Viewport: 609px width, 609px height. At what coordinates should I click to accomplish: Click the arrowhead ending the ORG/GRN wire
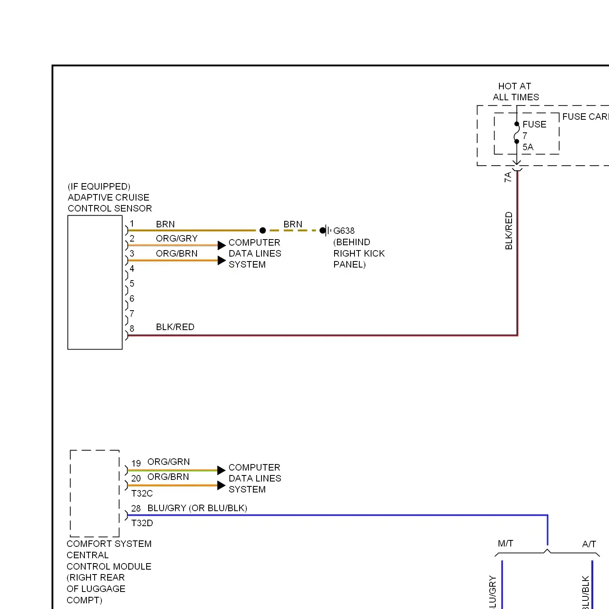(x=221, y=470)
